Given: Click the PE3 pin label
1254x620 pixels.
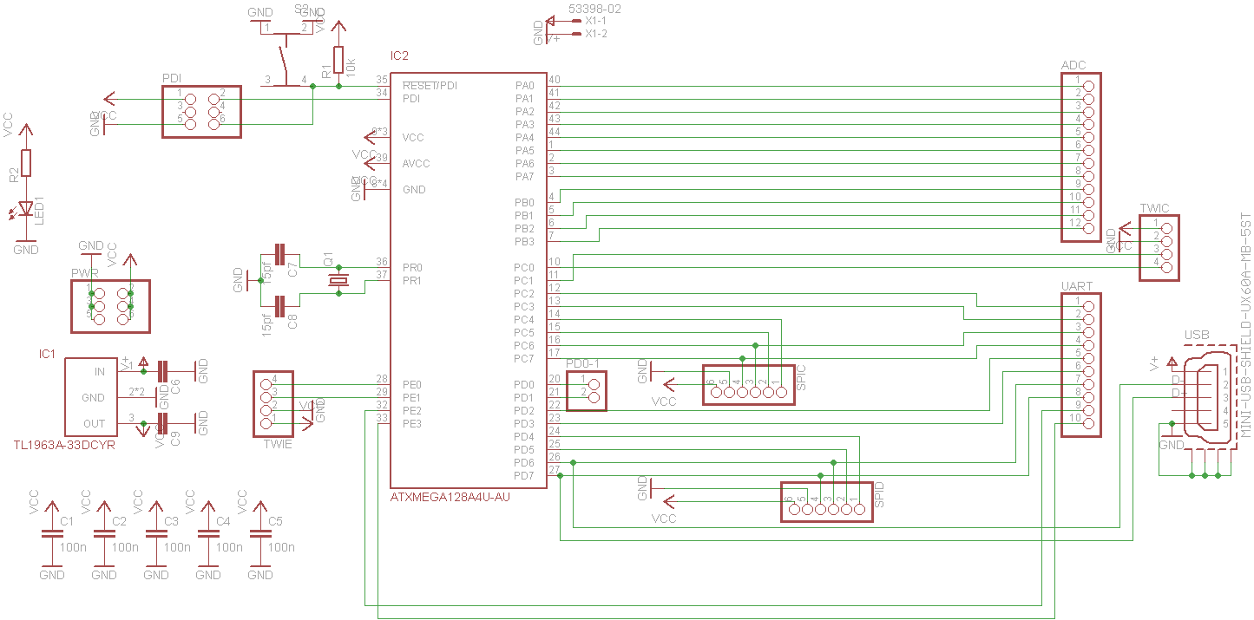Looking at the screenshot, I should click(x=412, y=424).
